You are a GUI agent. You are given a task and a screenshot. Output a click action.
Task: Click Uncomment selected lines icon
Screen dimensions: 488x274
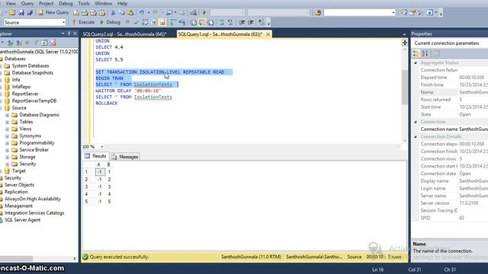[x=230, y=22]
